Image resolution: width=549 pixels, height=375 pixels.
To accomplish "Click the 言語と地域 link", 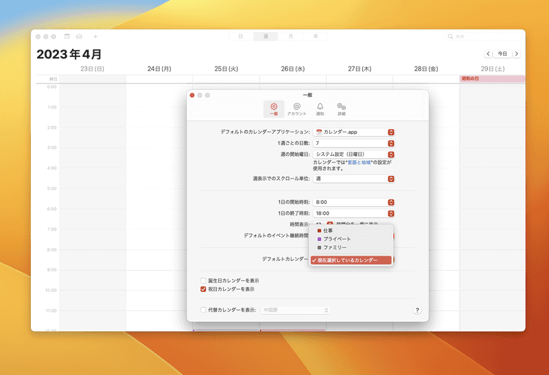I will point(359,163).
